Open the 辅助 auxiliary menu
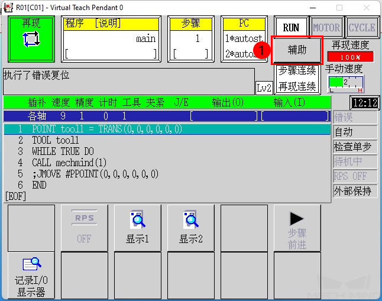Screen dimensions: 382x301 (297, 50)
